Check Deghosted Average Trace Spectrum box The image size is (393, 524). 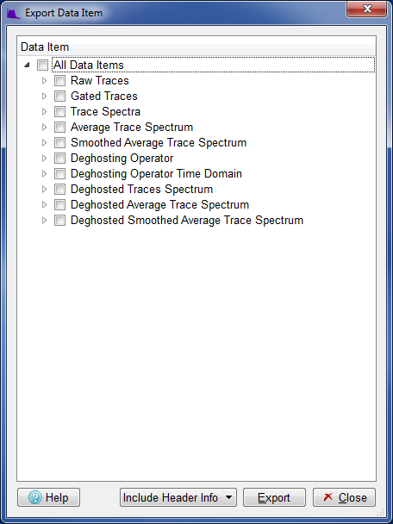click(59, 205)
